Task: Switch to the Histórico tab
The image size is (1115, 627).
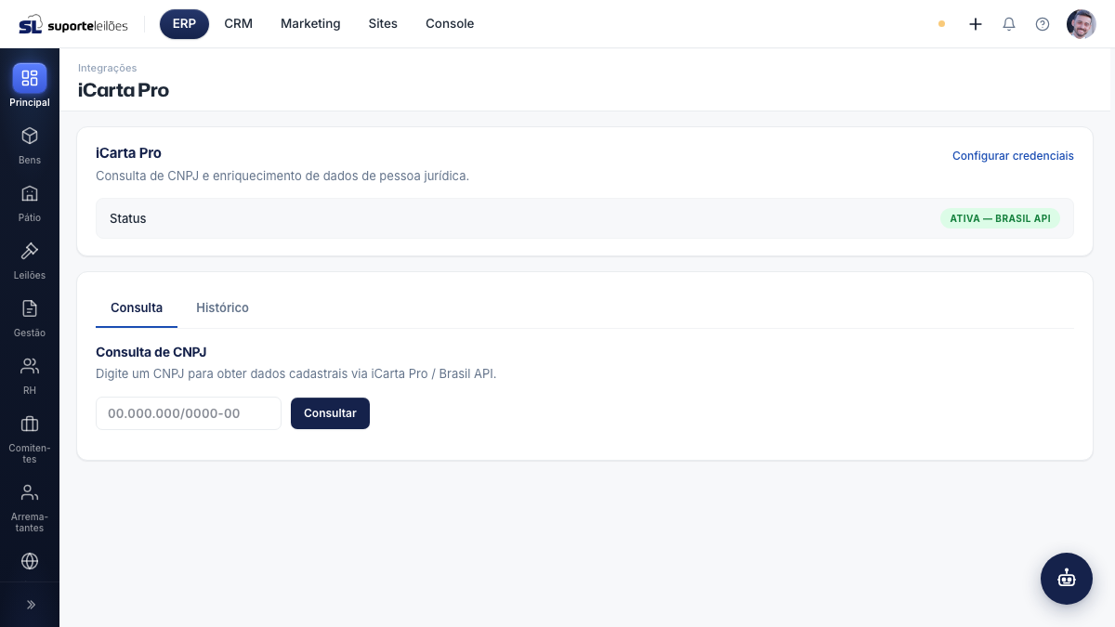Action: (222, 307)
